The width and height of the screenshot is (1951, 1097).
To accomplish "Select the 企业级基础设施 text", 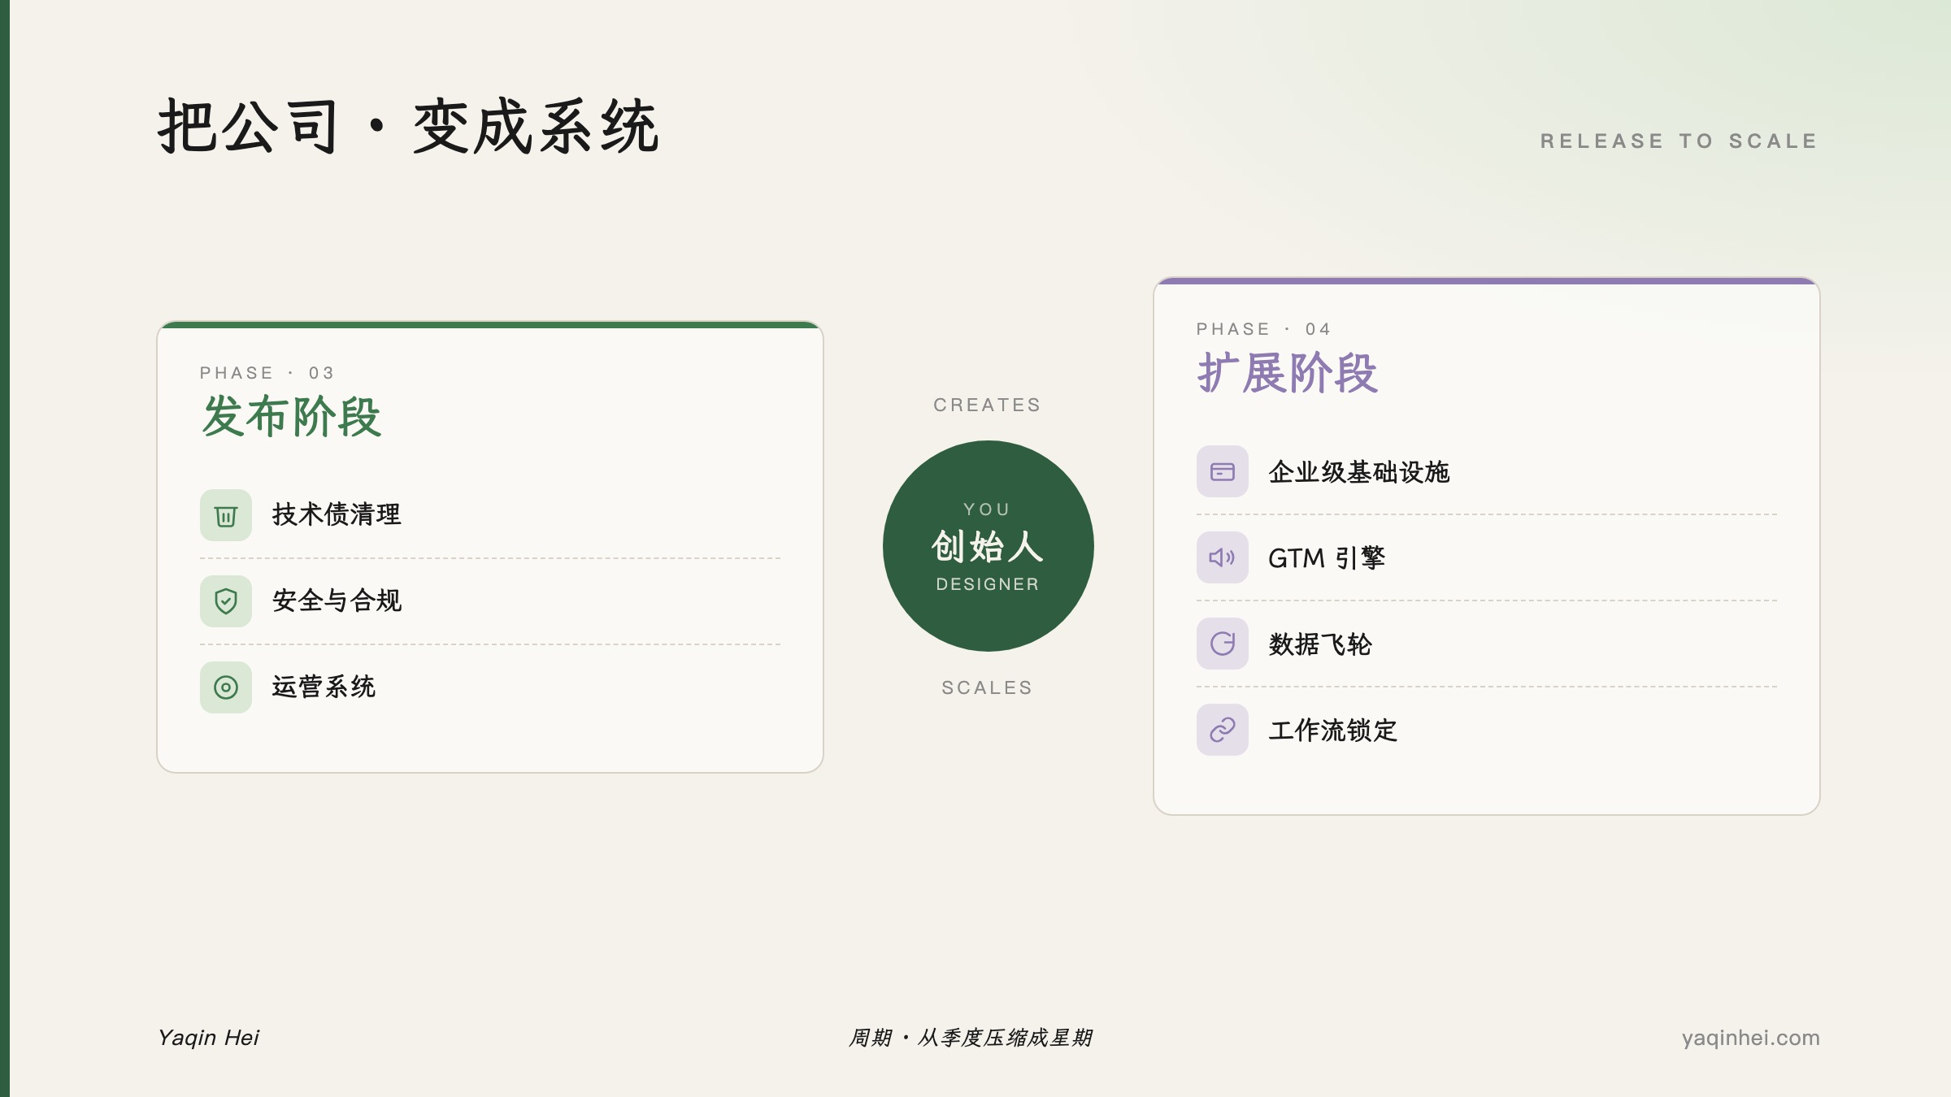I will click(1359, 472).
